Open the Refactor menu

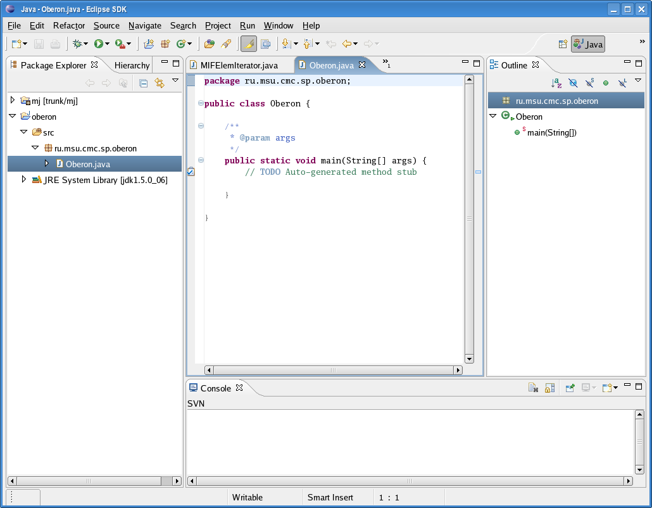69,25
